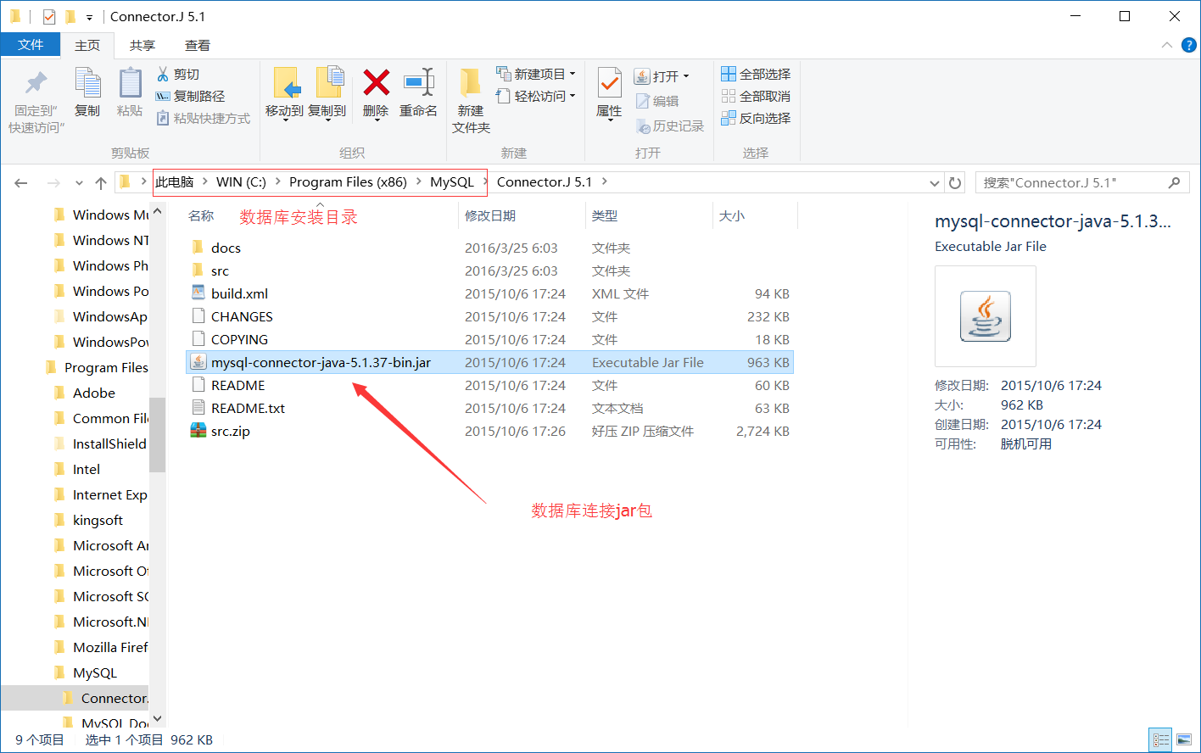Click History (历史记录) ribbon item

(x=670, y=126)
